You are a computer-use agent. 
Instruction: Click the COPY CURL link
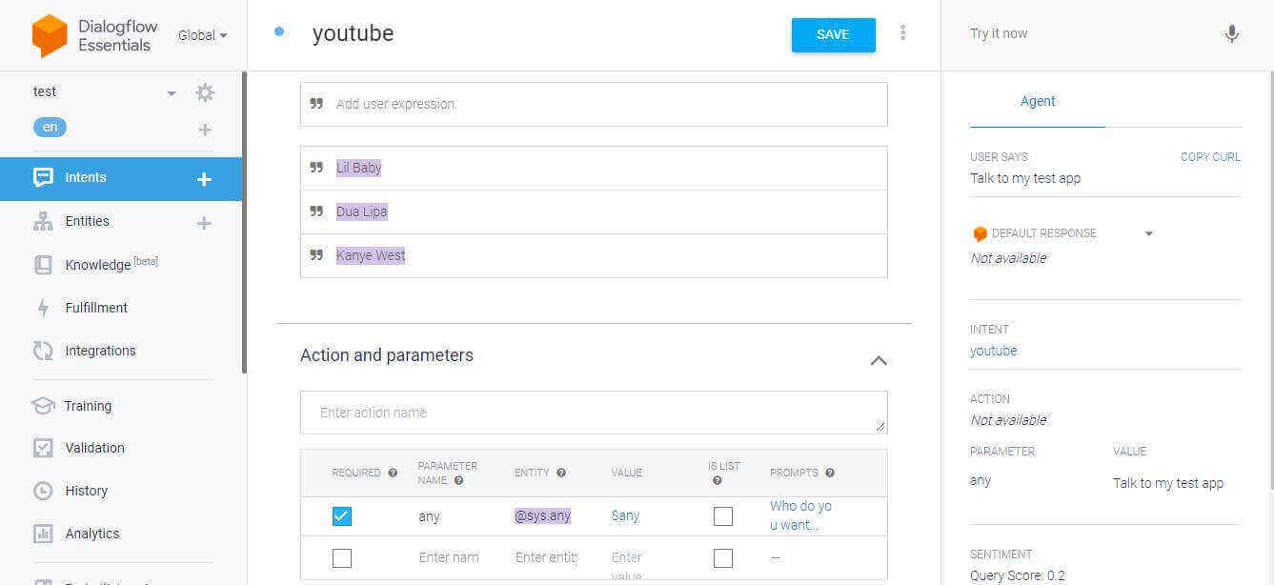pyautogui.click(x=1210, y=157)
